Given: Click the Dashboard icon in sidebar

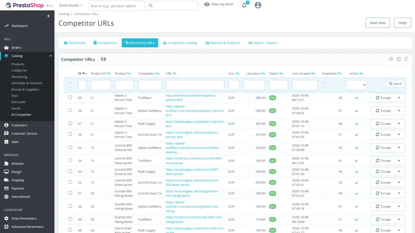Looking at the screenshot, I should click(x=6, y=25).
